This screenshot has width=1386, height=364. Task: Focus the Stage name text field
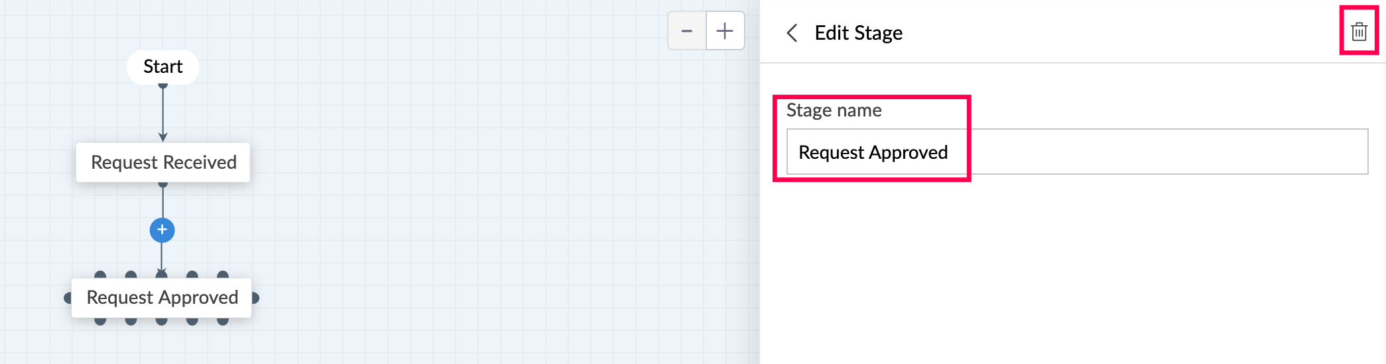[x=1076, y=152]
